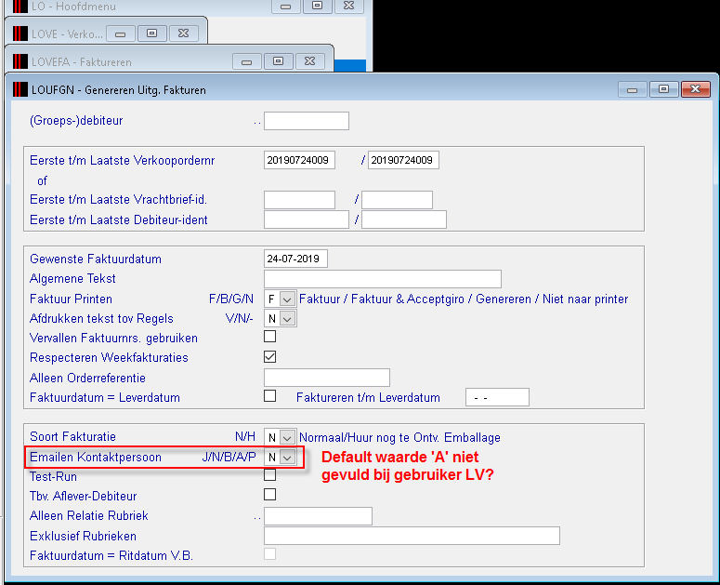This screenshot has width=720, height=585.
Task: Click the LO Hoofdmenu window icon
Action: (20, 6)
